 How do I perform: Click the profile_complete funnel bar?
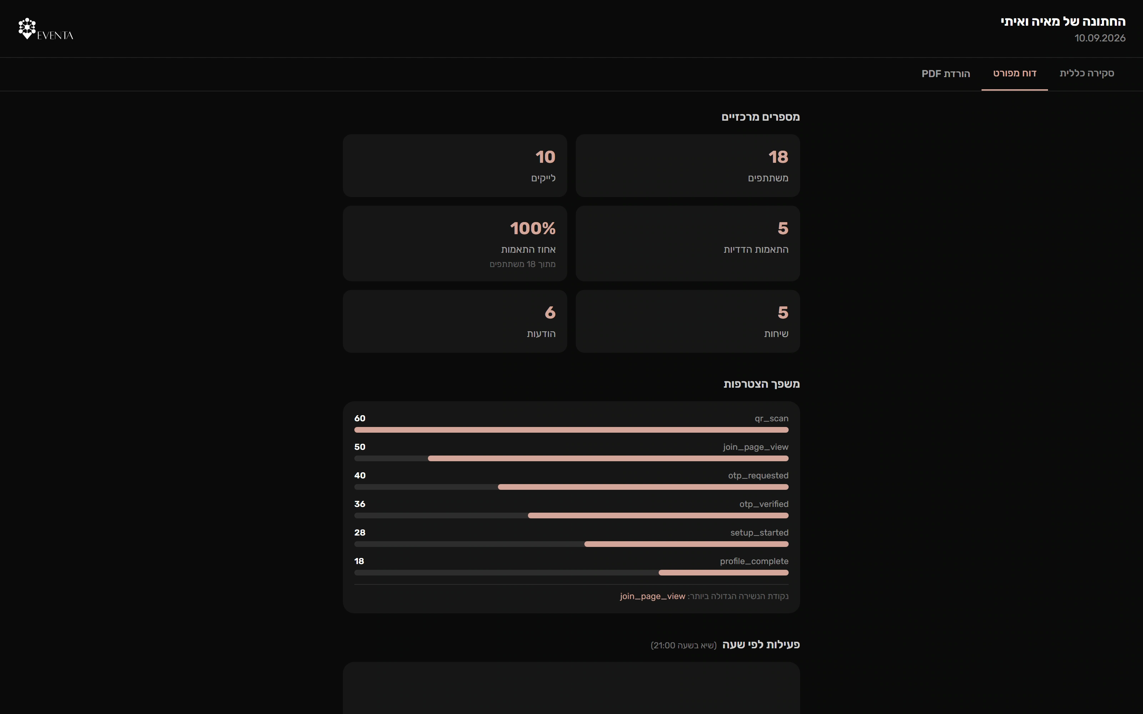coord(571,573)
